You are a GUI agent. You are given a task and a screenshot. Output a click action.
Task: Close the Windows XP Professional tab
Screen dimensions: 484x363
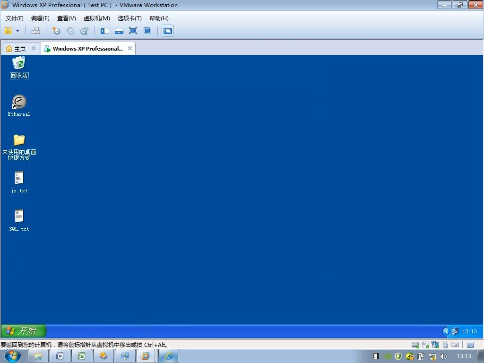(x=130, y=48)
